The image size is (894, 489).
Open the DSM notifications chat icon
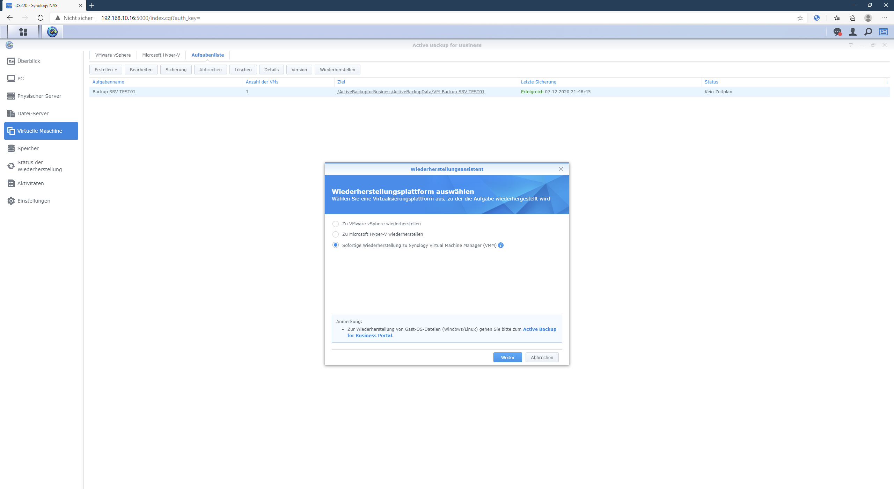click(837, 32)
